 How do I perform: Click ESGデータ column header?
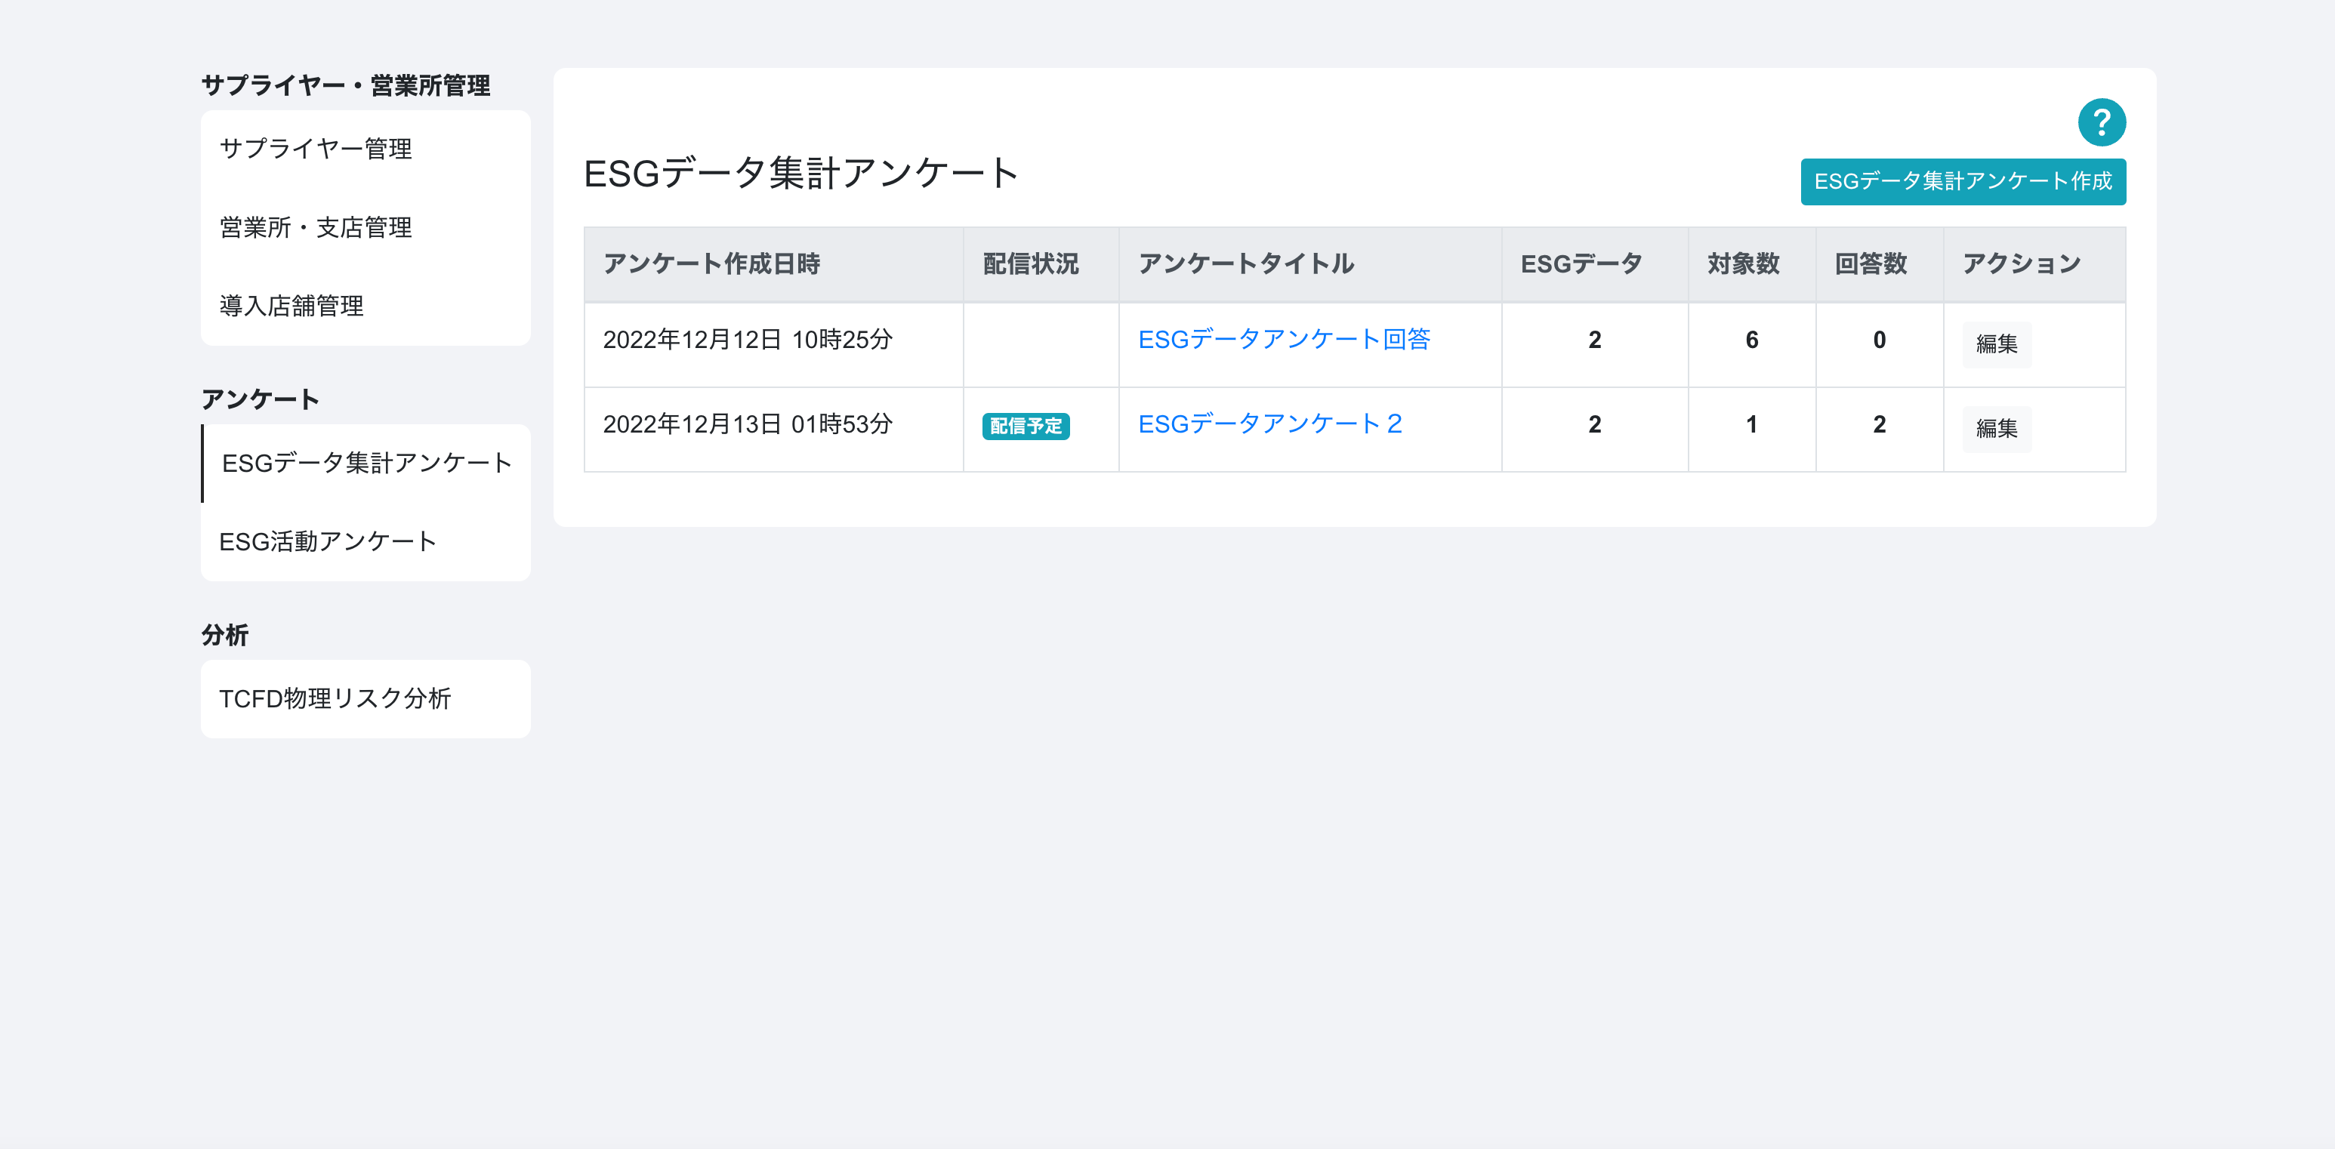(1581, 264)
